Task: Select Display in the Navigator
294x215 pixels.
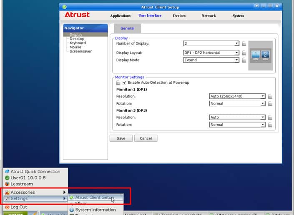Action: (x=85, y=35)
